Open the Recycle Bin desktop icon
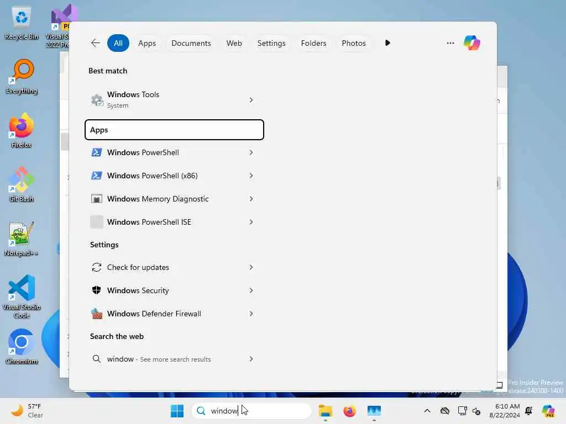 coord(22,23)
